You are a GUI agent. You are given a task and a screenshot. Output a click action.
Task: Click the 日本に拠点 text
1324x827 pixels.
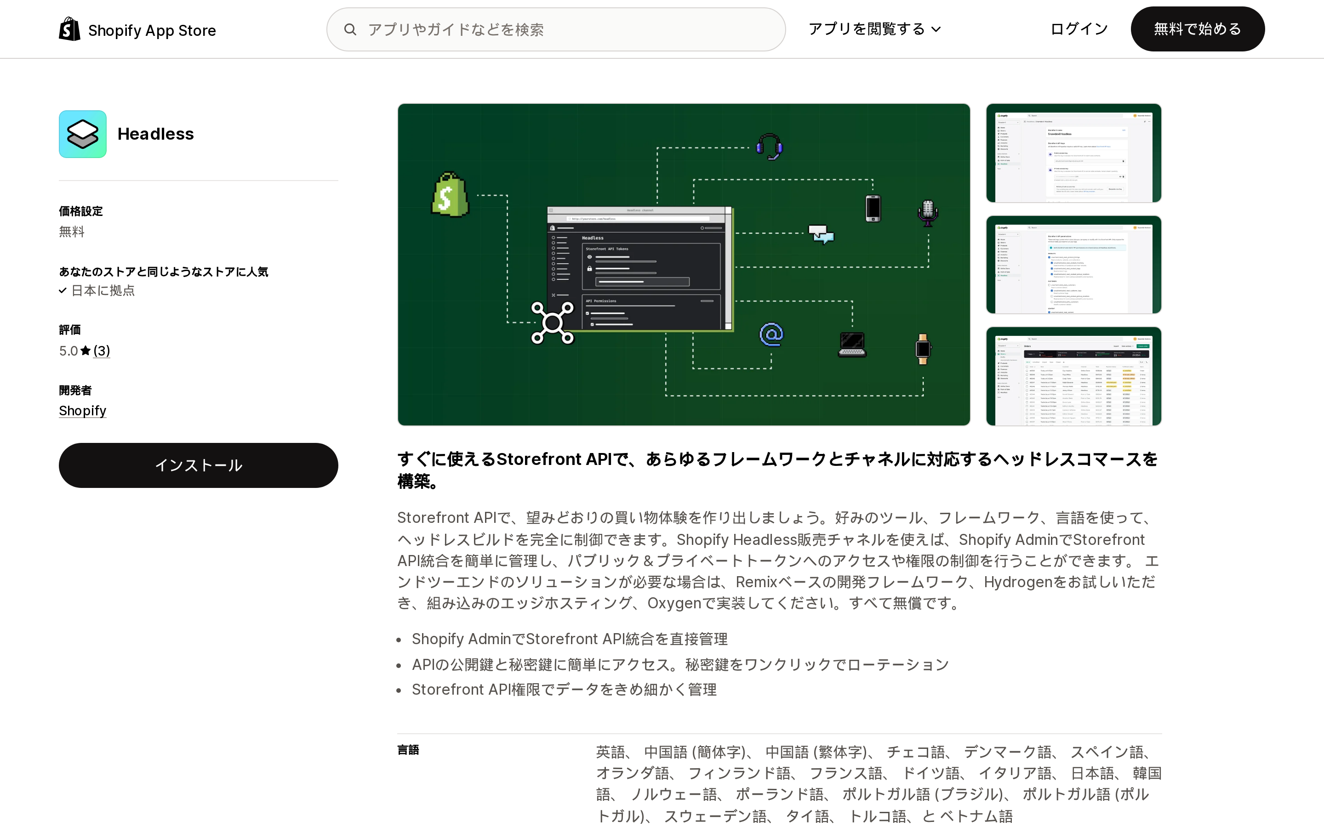103,290
